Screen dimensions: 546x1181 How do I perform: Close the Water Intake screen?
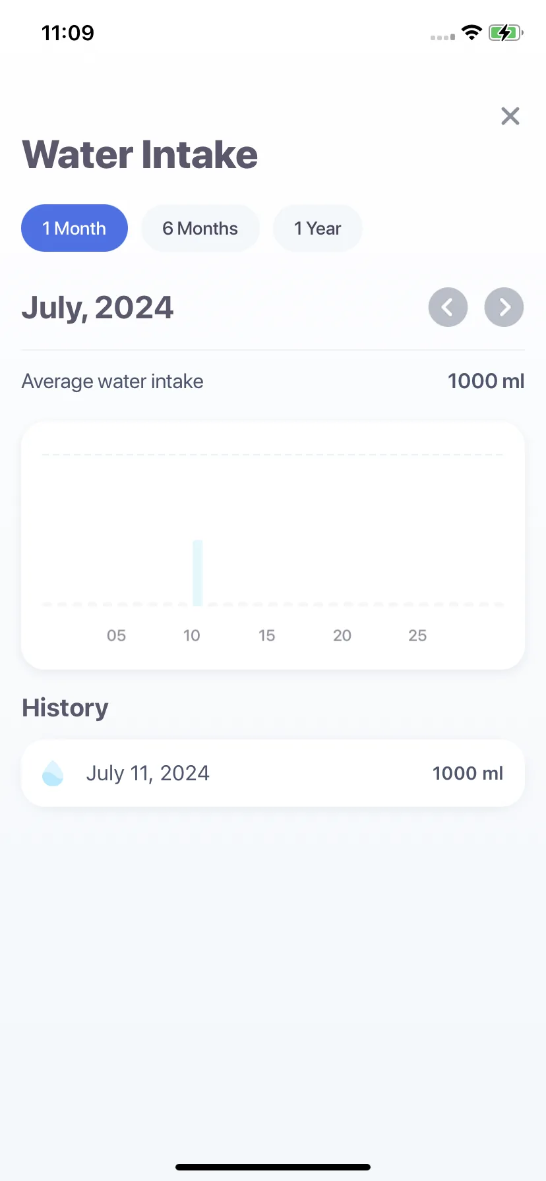point(510,116)
